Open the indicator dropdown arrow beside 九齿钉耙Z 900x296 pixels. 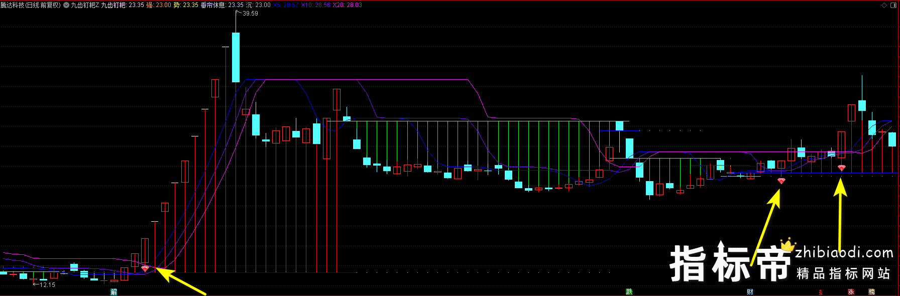pos(66,5)
